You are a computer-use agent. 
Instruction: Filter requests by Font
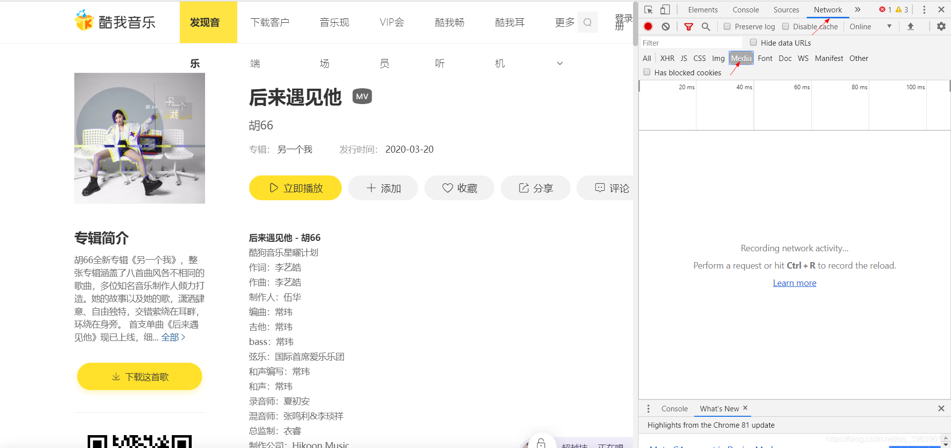(765, 58)
